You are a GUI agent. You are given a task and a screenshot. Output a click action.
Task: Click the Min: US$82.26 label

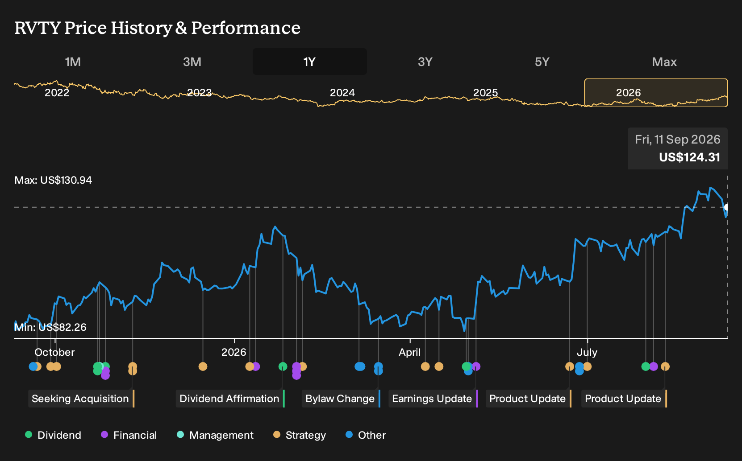(50, 327)
